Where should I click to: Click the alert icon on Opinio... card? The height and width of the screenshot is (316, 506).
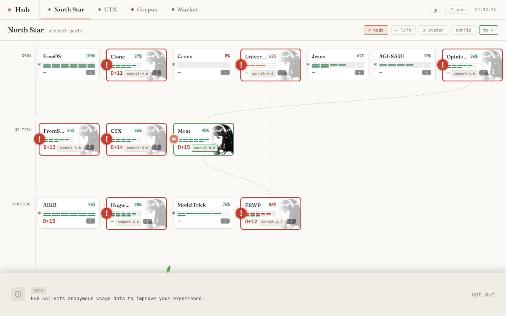tap(443, 65)
